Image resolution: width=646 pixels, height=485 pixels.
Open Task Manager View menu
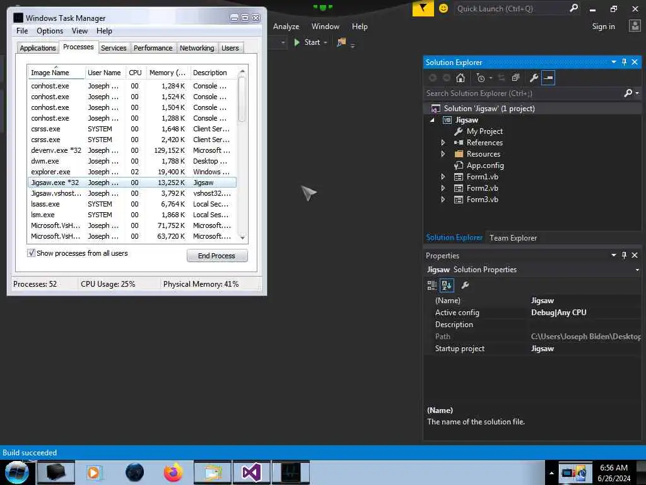79,31
